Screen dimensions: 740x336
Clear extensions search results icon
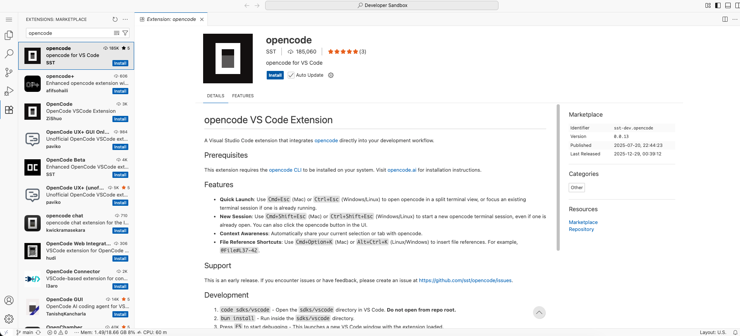(116, 33)
